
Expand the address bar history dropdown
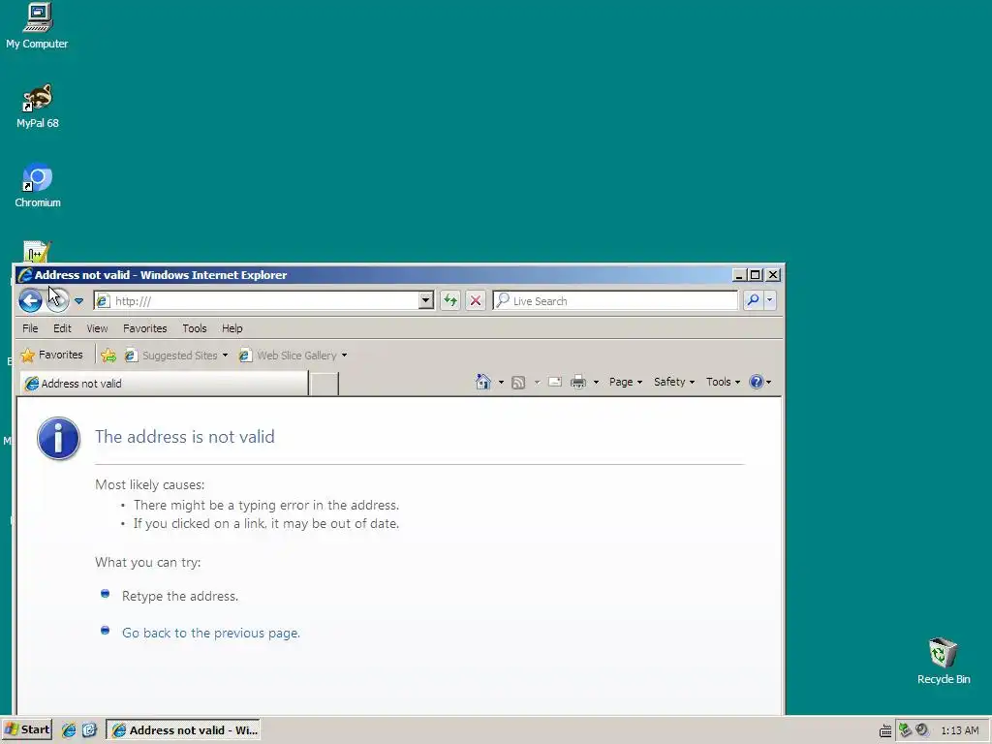(x=426, y=300)
